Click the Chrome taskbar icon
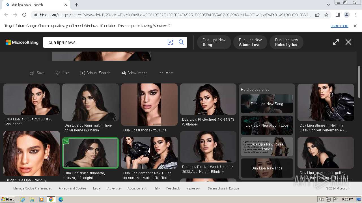 (51, 199)
